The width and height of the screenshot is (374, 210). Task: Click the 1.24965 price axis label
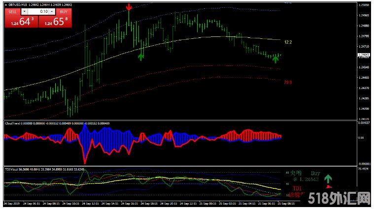pyautogui.click(x=364, y=15)
